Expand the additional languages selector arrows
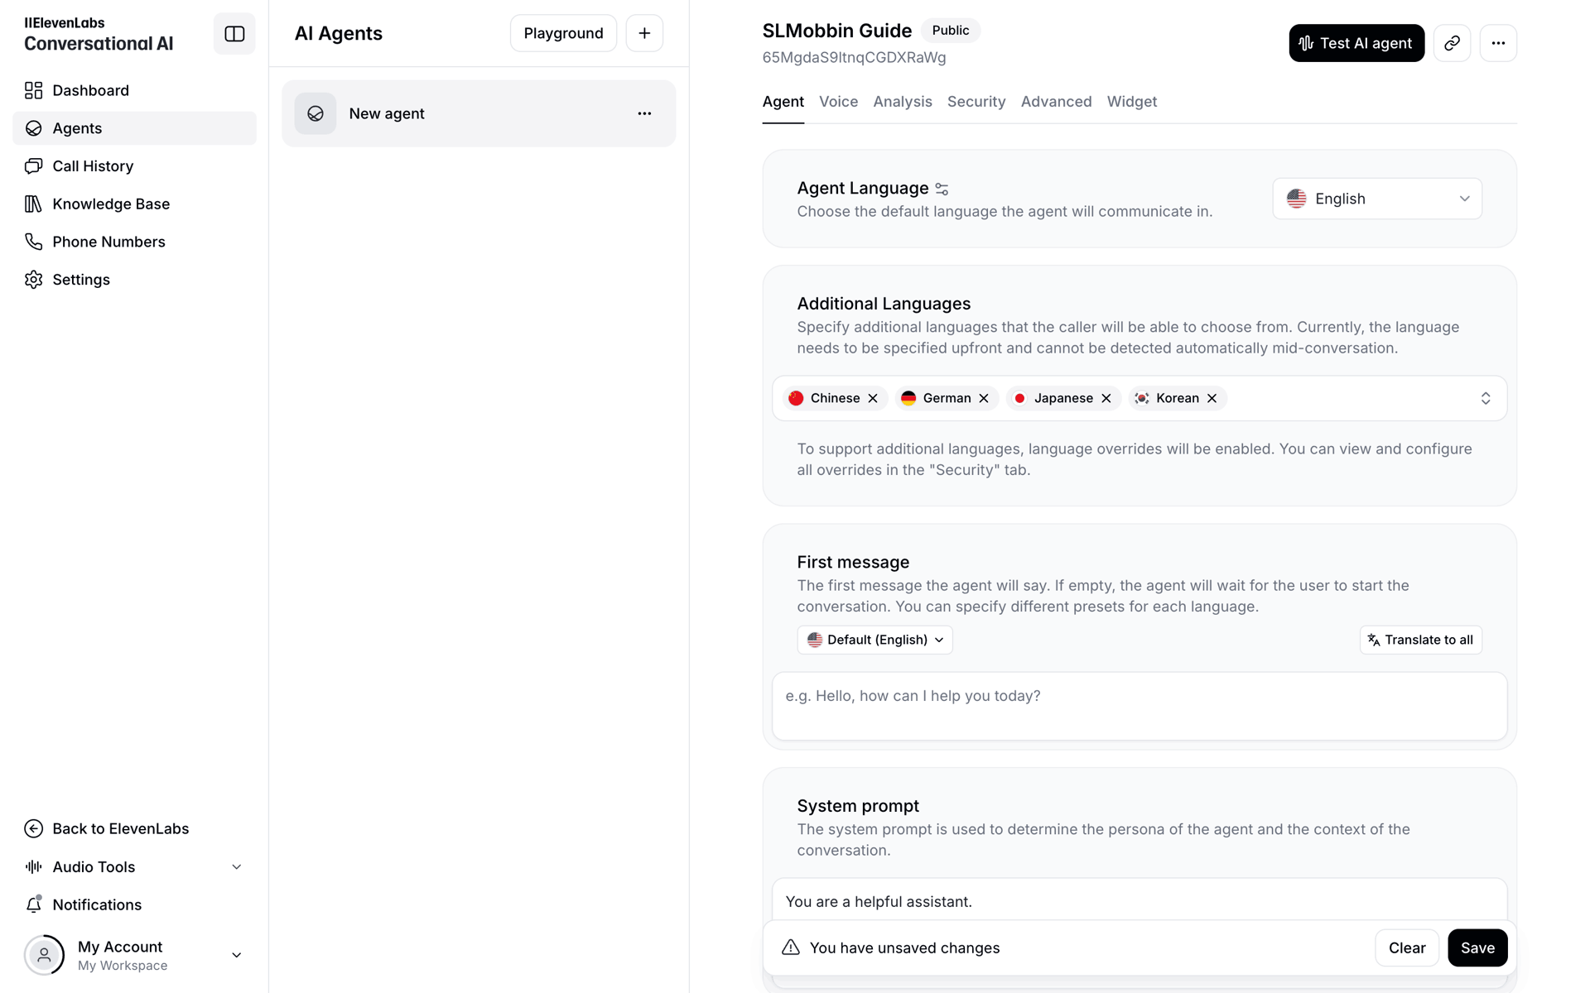Screen dimensions: 1590x993 pos(1486,398)
